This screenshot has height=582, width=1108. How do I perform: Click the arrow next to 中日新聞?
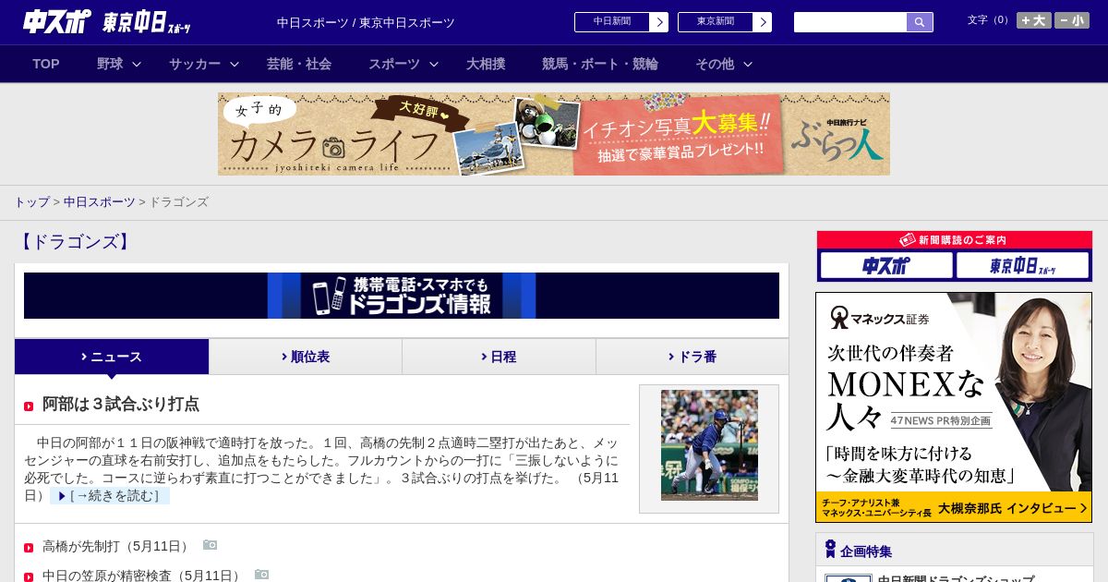click(659, 22)
